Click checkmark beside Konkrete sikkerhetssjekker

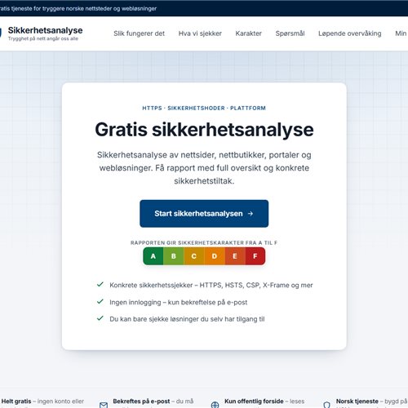click(x=100, y=285)
